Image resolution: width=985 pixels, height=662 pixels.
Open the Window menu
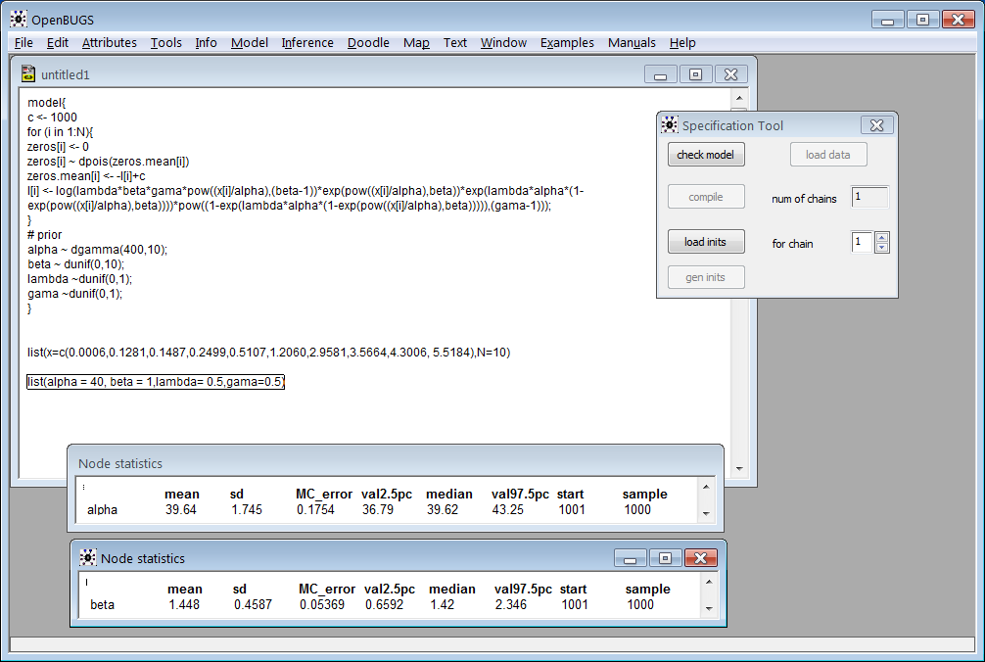pos(503,43)
